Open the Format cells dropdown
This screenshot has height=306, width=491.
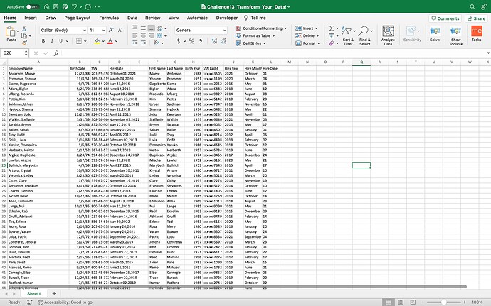307,43
